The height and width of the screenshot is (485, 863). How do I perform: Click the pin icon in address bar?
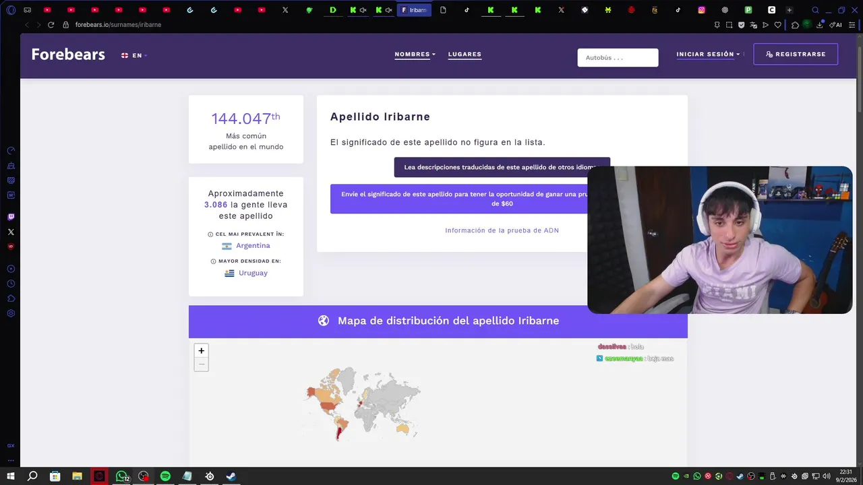(x=717, y=25)
